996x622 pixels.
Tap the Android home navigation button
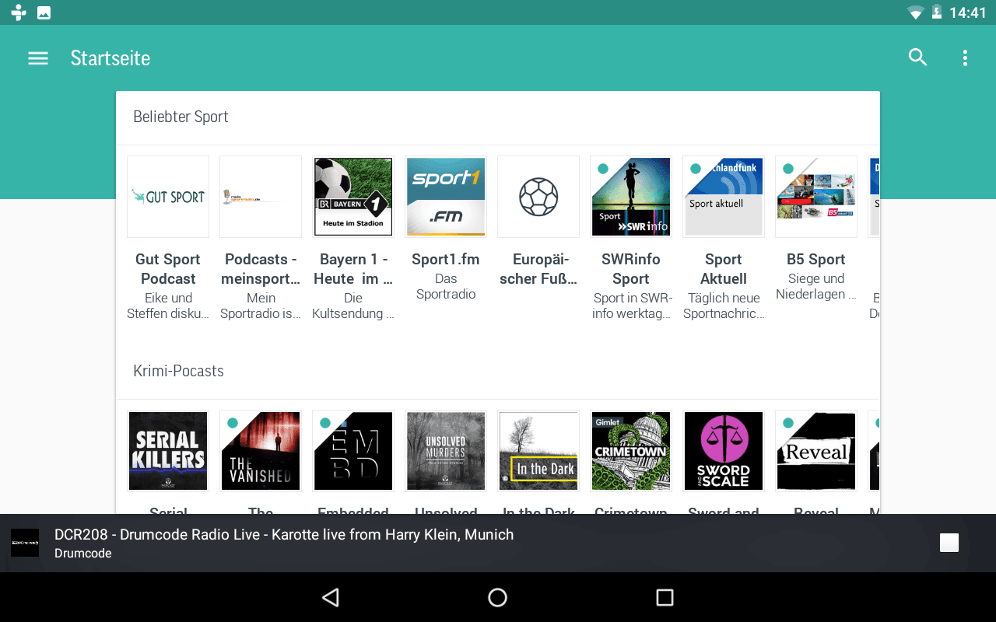point(497,597)
